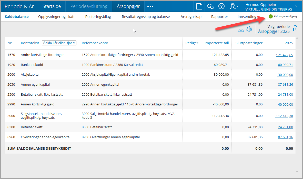Click the Kontotekst column header
303x179 pixels.
pyautogui.click(x=30, y=43)
